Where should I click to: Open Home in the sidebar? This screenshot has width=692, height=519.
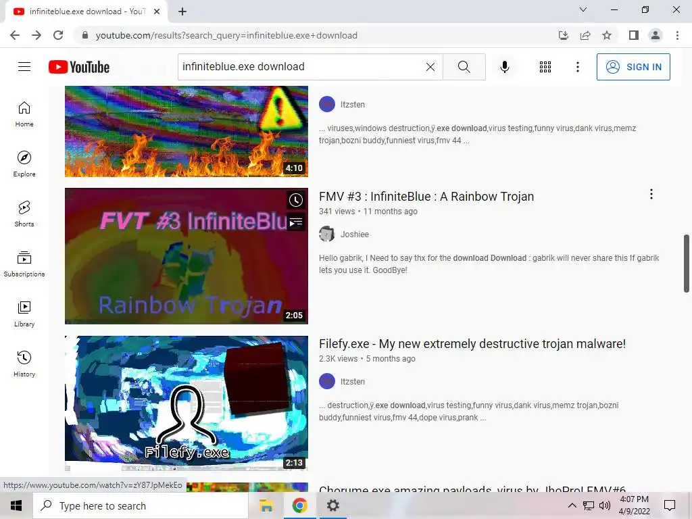click(x=24, y=114)
